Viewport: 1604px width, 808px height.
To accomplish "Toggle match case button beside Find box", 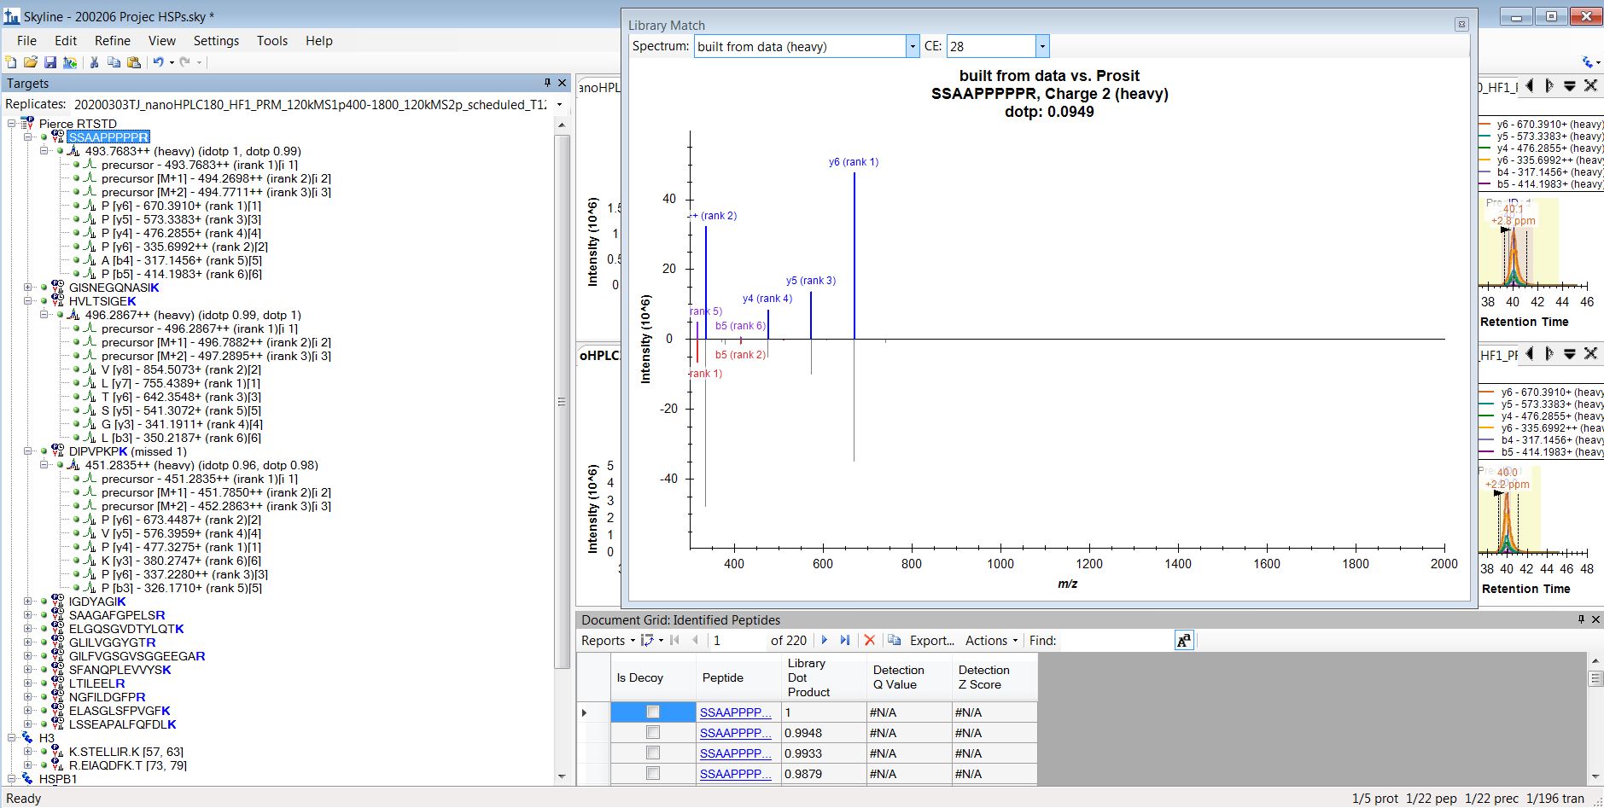I will 1183,640.
